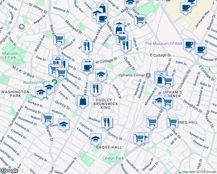Select the grocery cart marker near Copeland St

point(59,39)
